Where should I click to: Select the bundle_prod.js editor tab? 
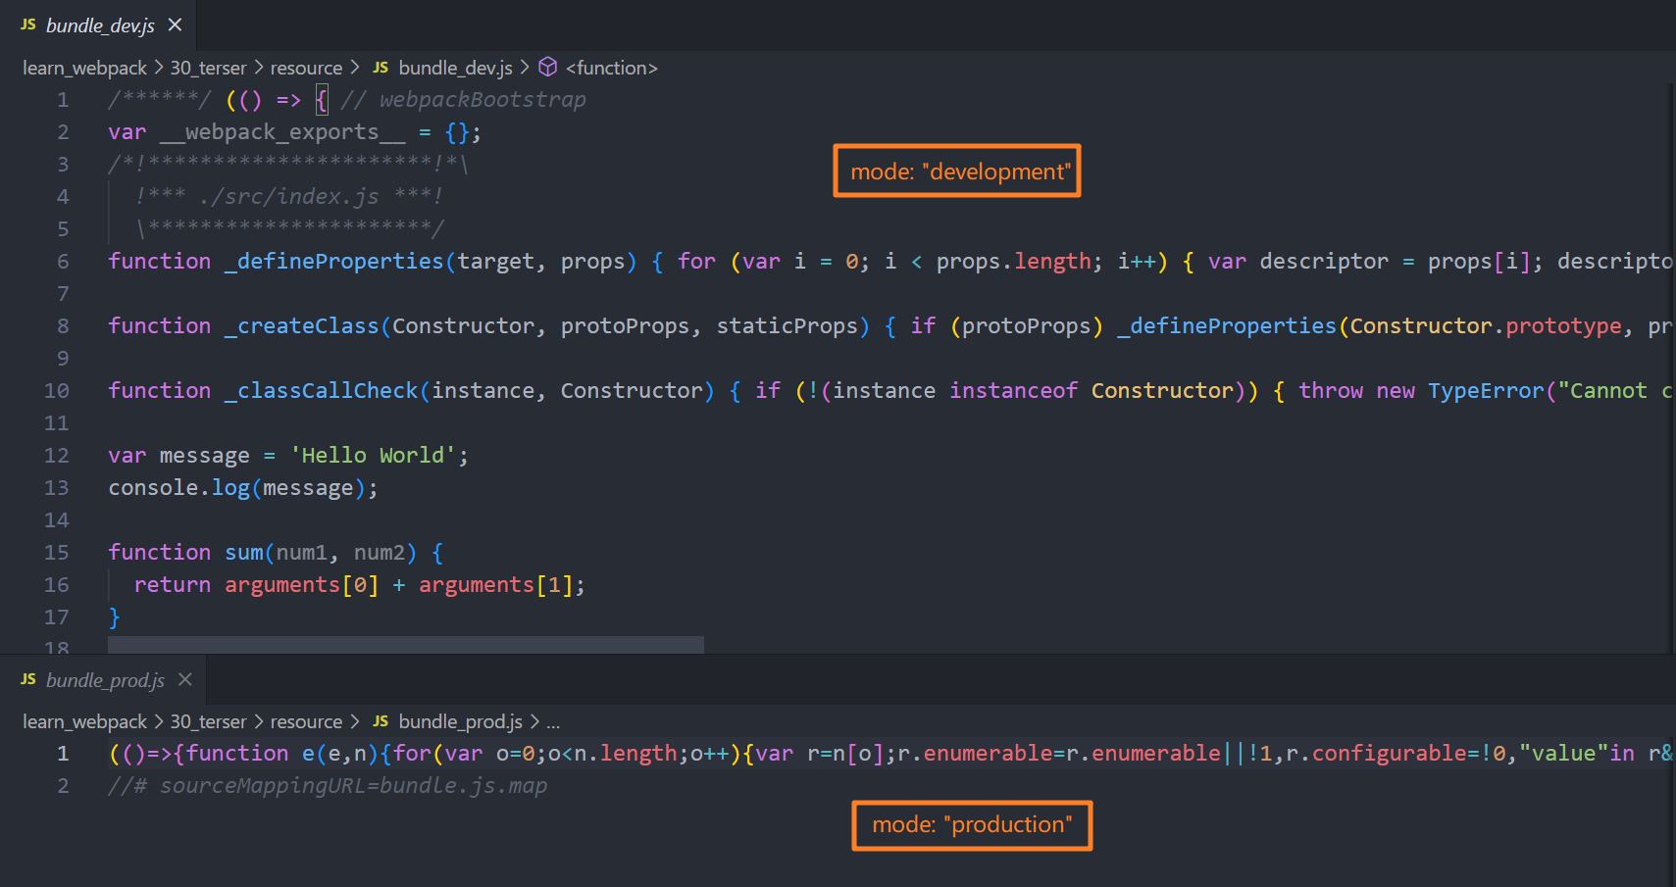point(103,680)
